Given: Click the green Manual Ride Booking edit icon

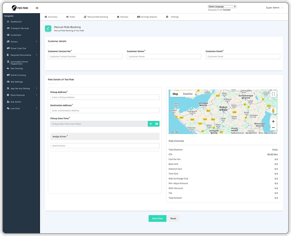Looking at the screenshot, I should point(48,28).
